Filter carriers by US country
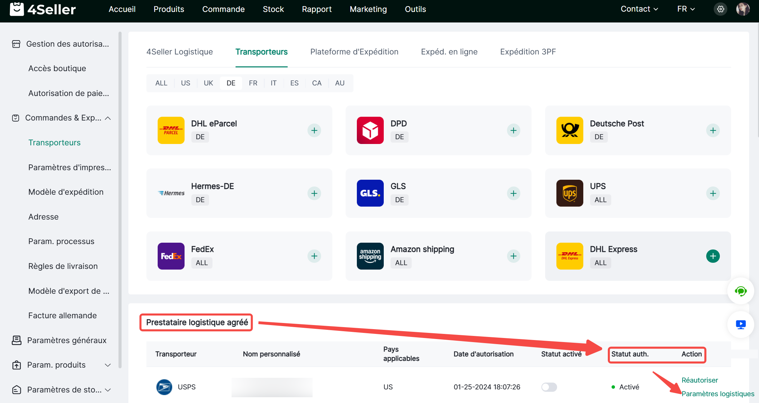Image resolution: width=759 pixels, height=403 pixels. pos(186,83)
